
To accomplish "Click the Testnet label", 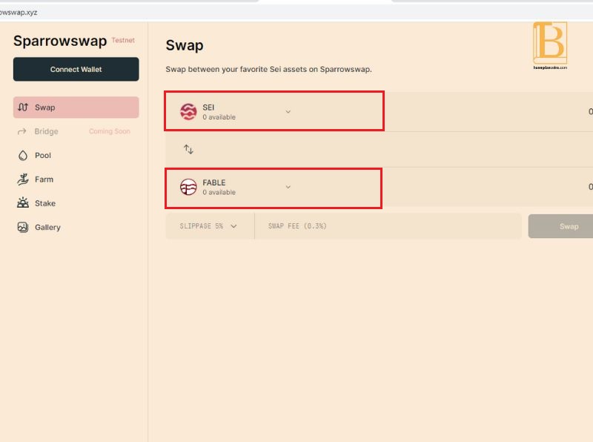I will coord(123,40).
